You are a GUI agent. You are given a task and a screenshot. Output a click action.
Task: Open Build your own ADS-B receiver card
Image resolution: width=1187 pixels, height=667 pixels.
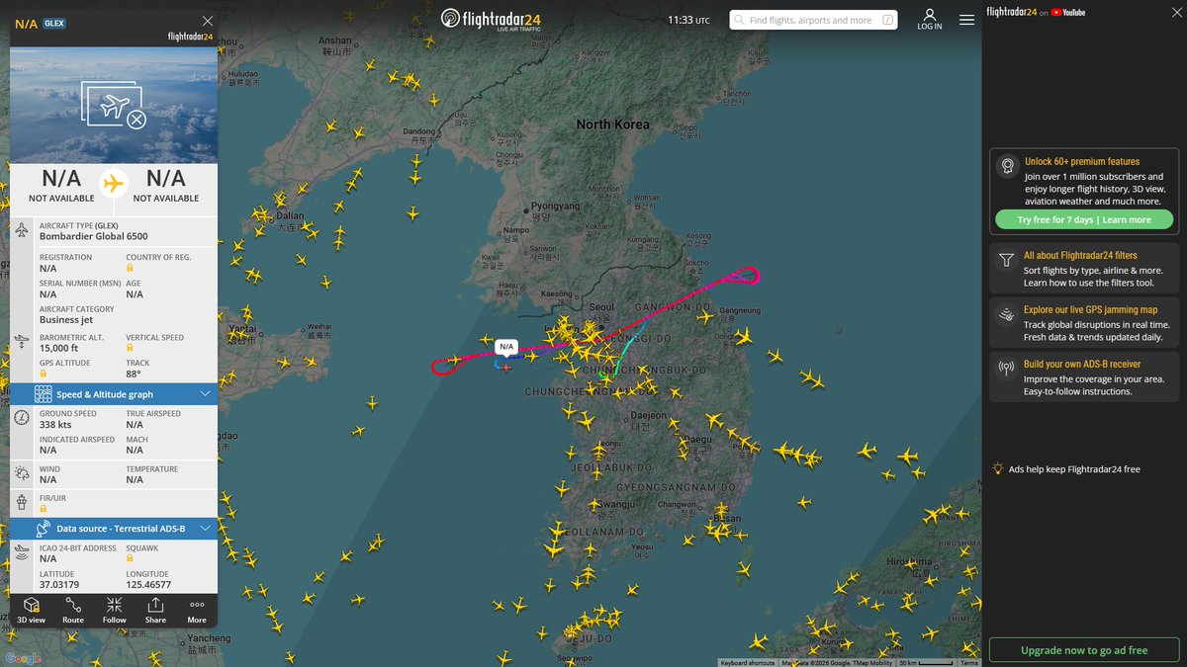click(x=1084, y=377)
